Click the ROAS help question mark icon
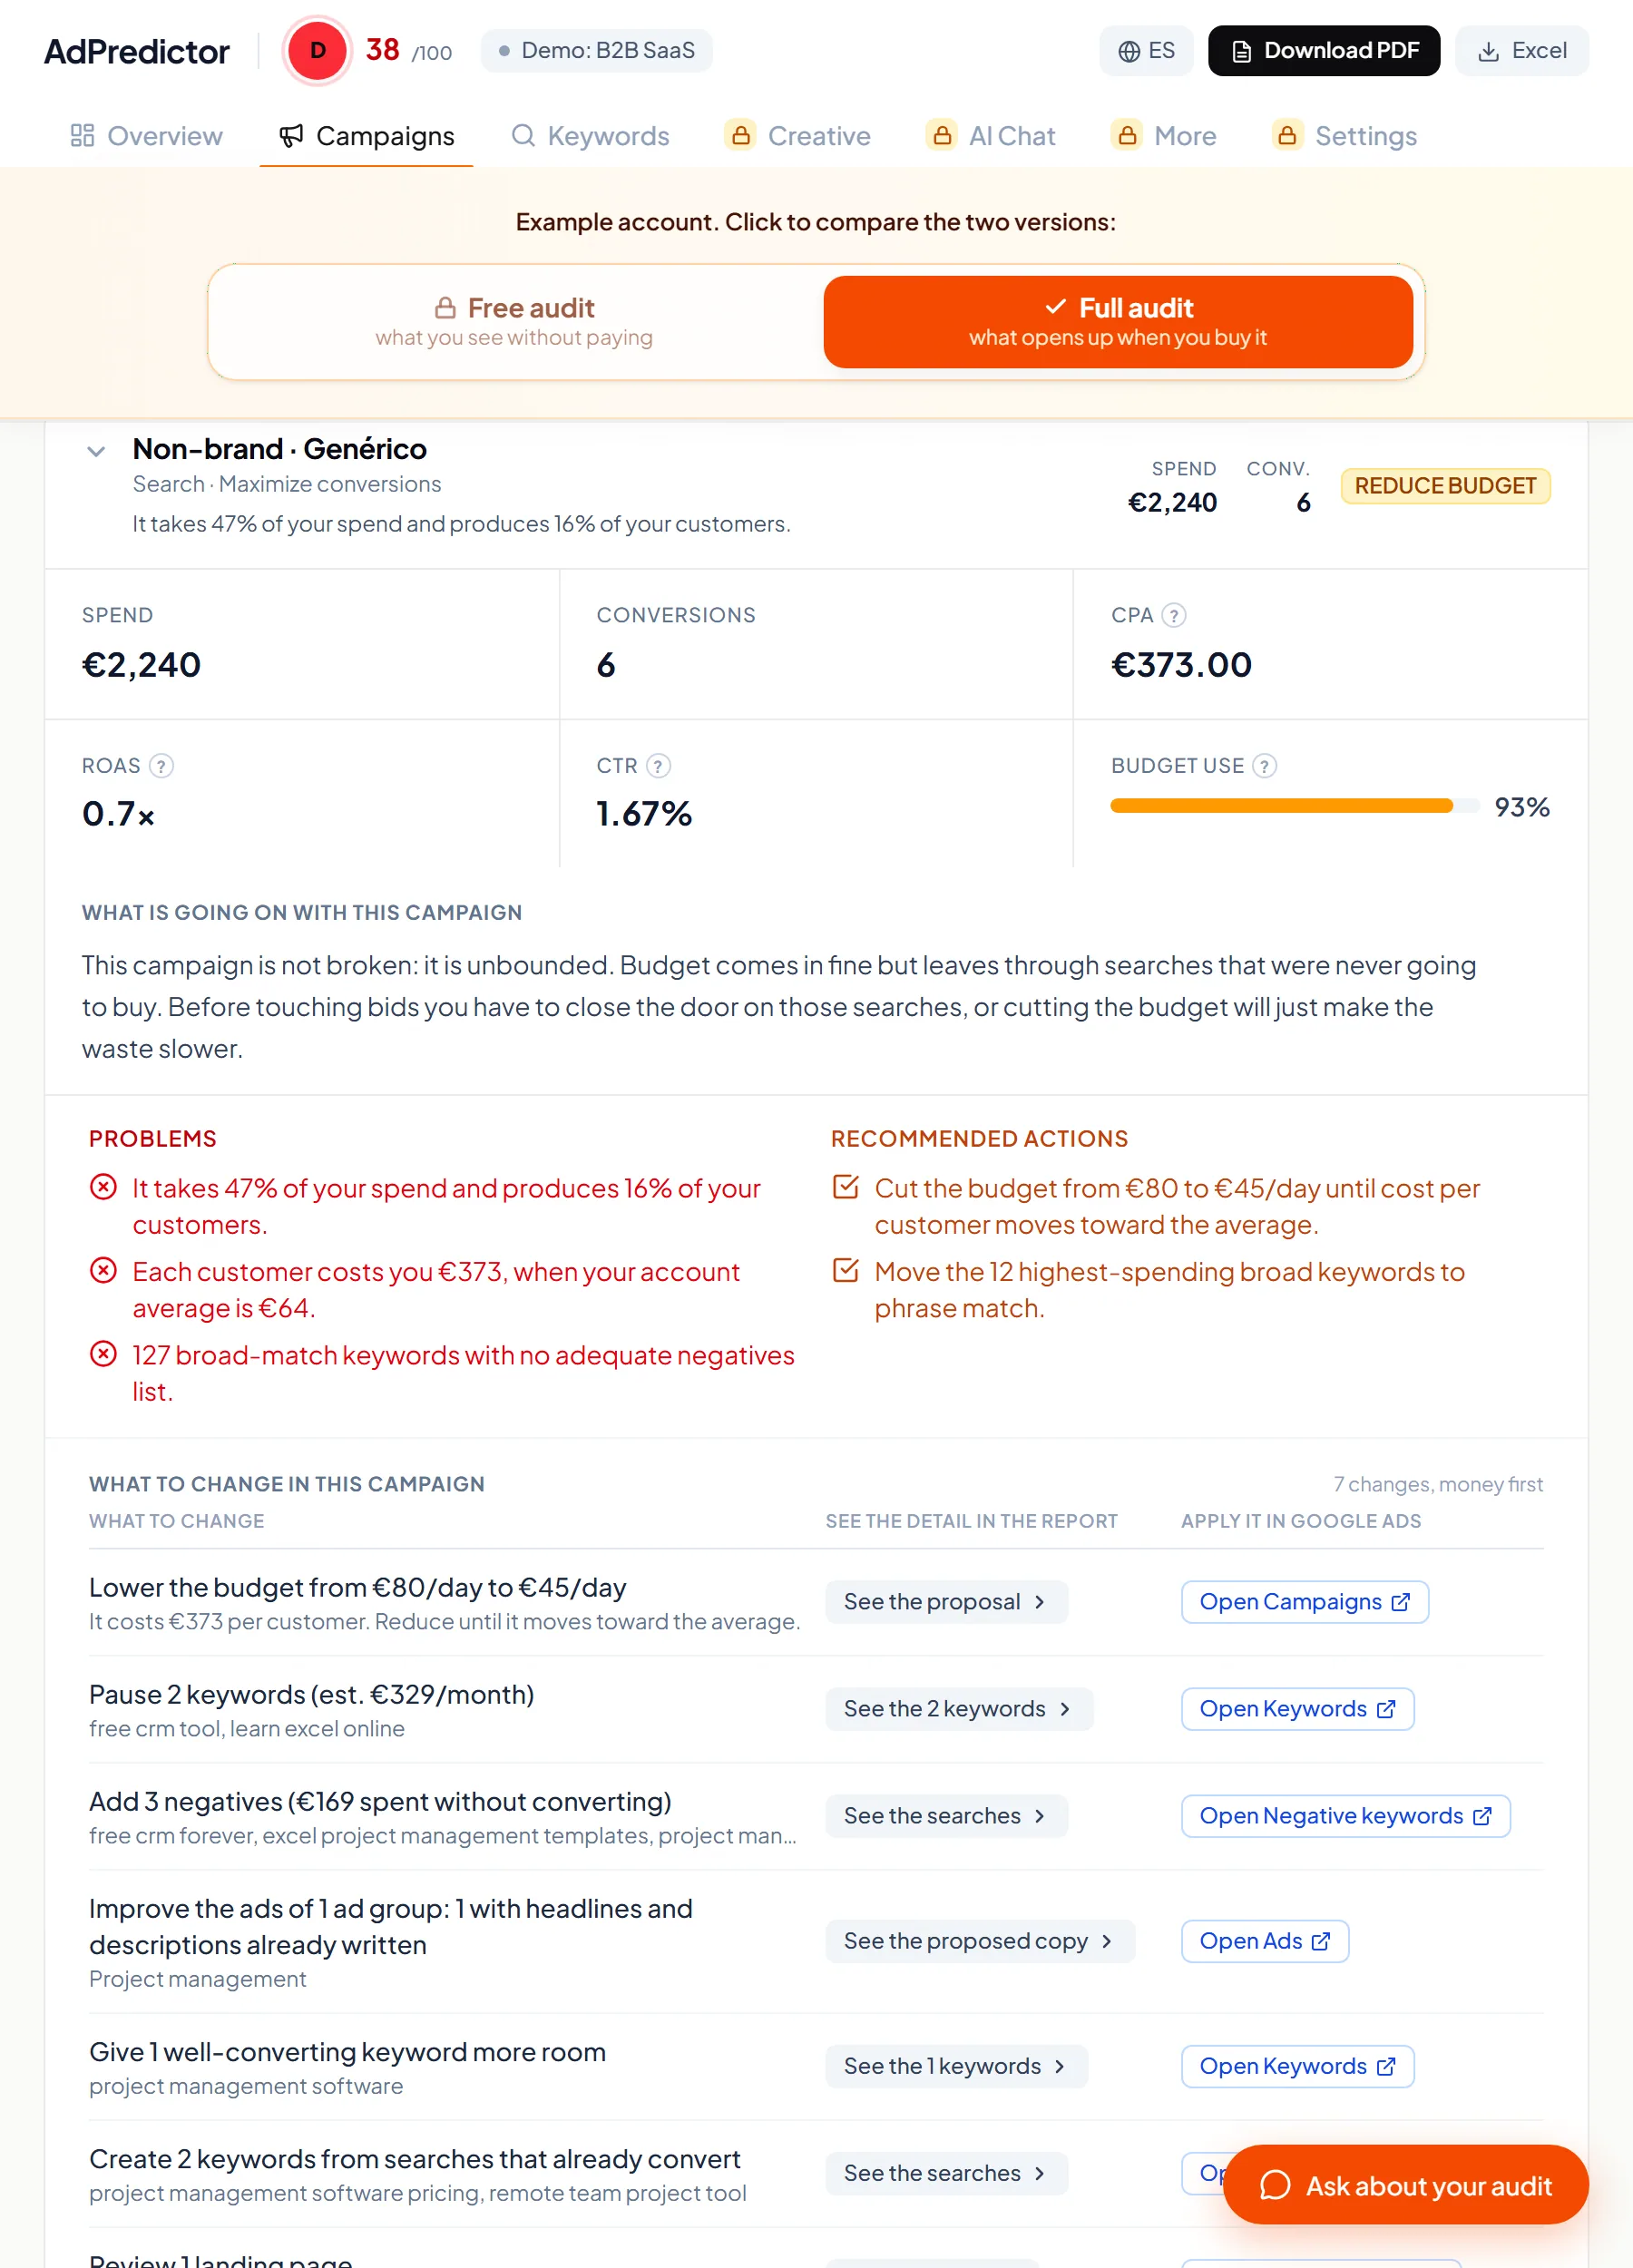This screenshot has width=1633, height=2268. point(161,766)
